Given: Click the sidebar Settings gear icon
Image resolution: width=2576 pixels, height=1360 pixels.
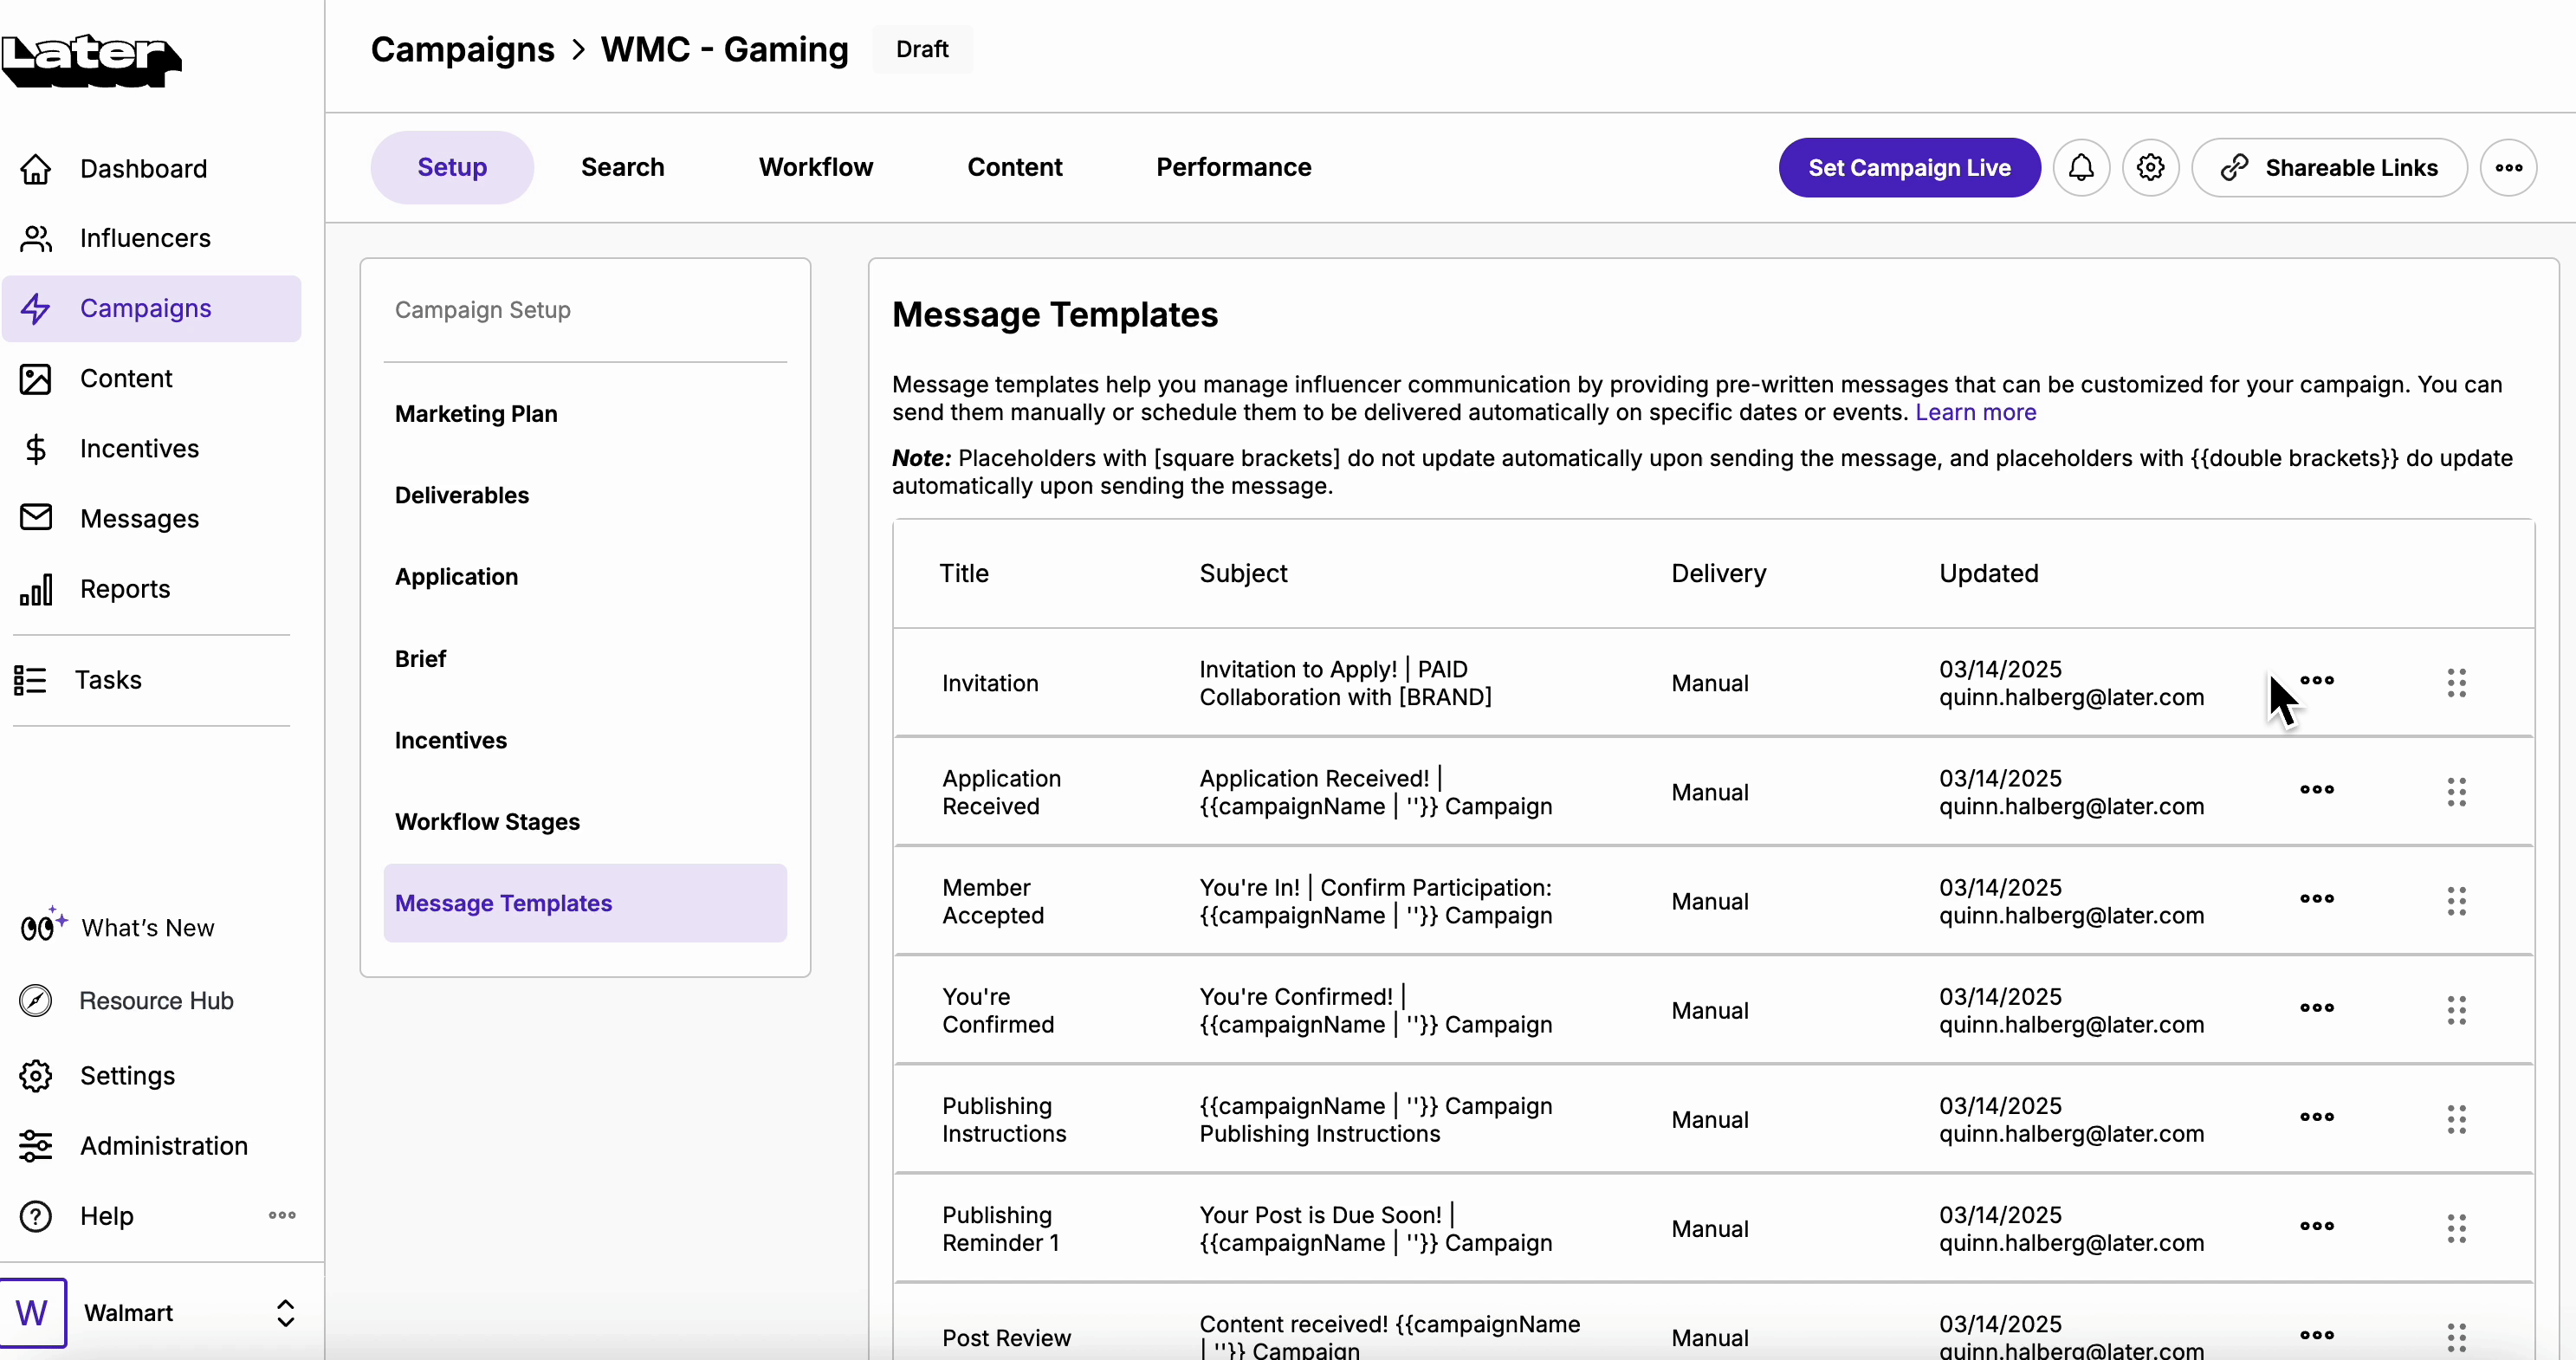Looking at the screenshot, I should click(36, 1076).
